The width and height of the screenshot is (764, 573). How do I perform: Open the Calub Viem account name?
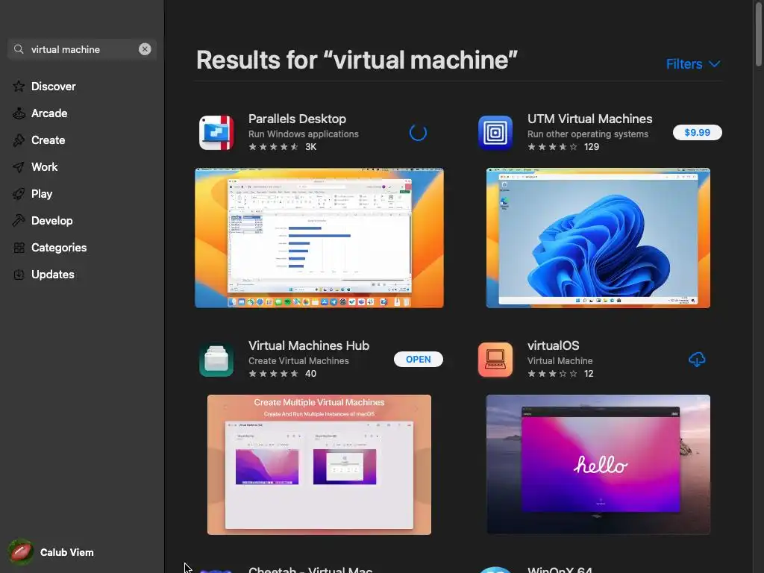[66, 552]
